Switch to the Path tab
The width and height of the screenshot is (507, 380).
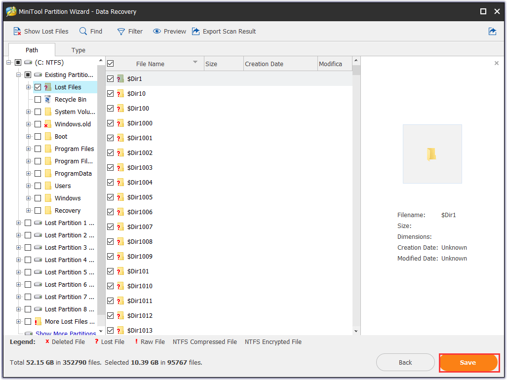[x=32, y=50]
